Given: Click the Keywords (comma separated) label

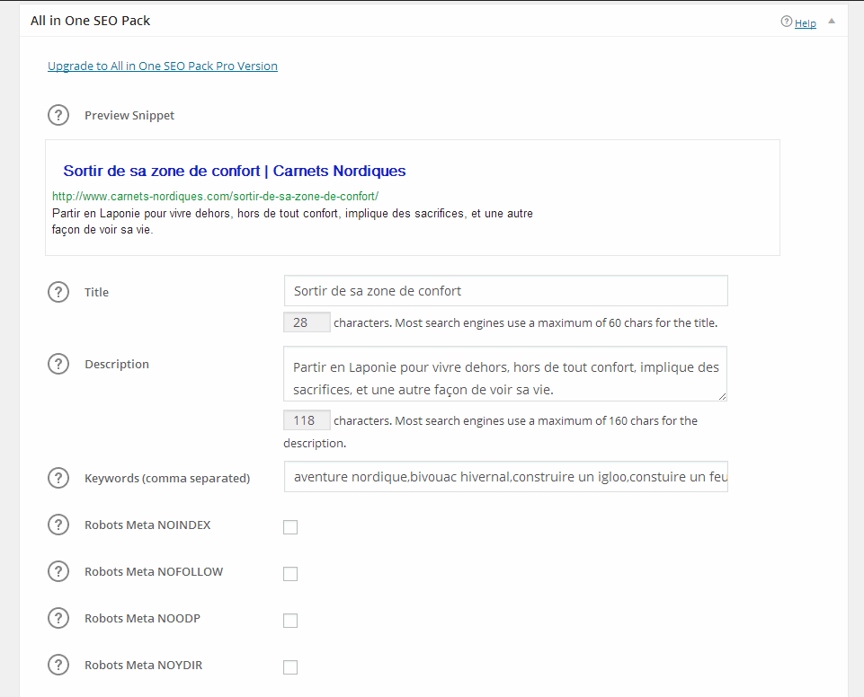Looking at the screenshot, I should (x=167, y=479).
